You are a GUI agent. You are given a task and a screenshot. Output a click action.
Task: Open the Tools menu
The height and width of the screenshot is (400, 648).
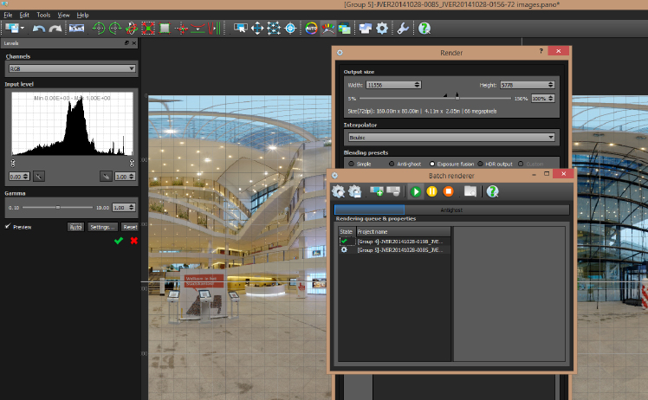43,15
